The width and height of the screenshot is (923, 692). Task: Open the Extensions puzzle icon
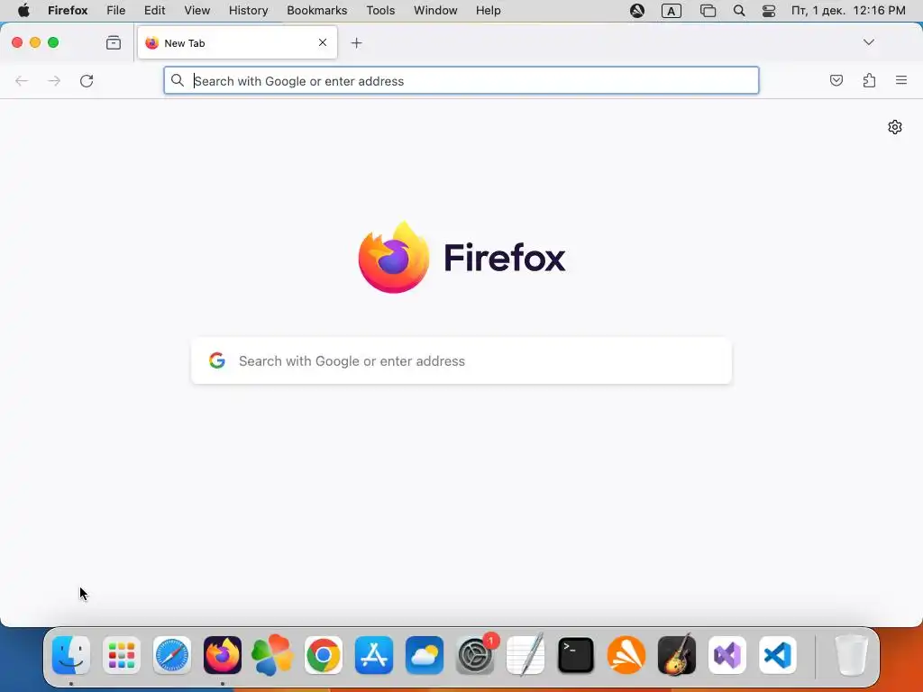tap(869, 80)
